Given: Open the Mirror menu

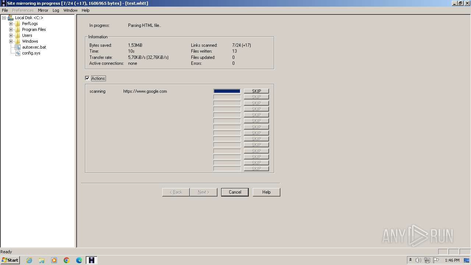Looking at the screenshot, I should pyautogui.click(x=43, y=10).
